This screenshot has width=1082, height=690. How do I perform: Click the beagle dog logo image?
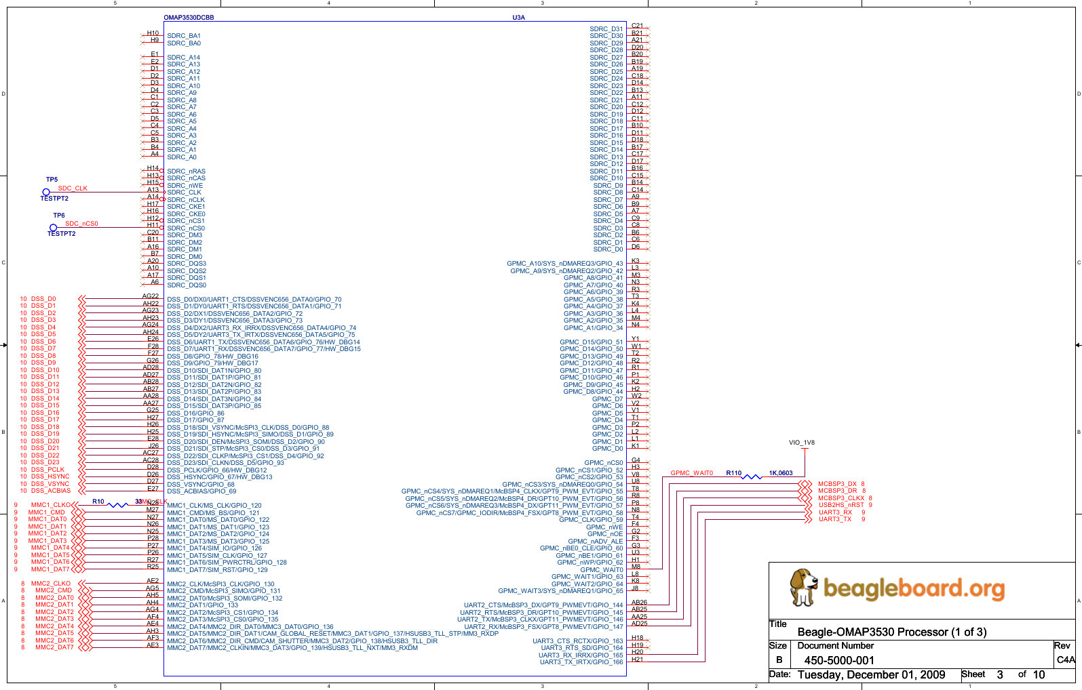click(x=804, y=588)
